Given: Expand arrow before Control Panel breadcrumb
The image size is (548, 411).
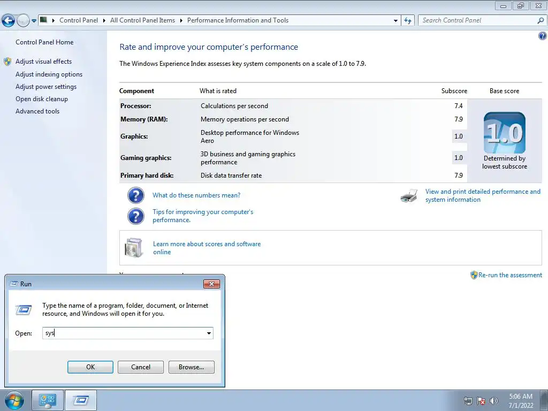Looking at the screenshot, I should coord(54,20).
